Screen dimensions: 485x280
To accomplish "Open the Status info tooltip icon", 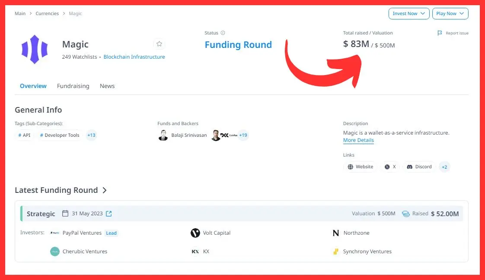I will [223, 33].
